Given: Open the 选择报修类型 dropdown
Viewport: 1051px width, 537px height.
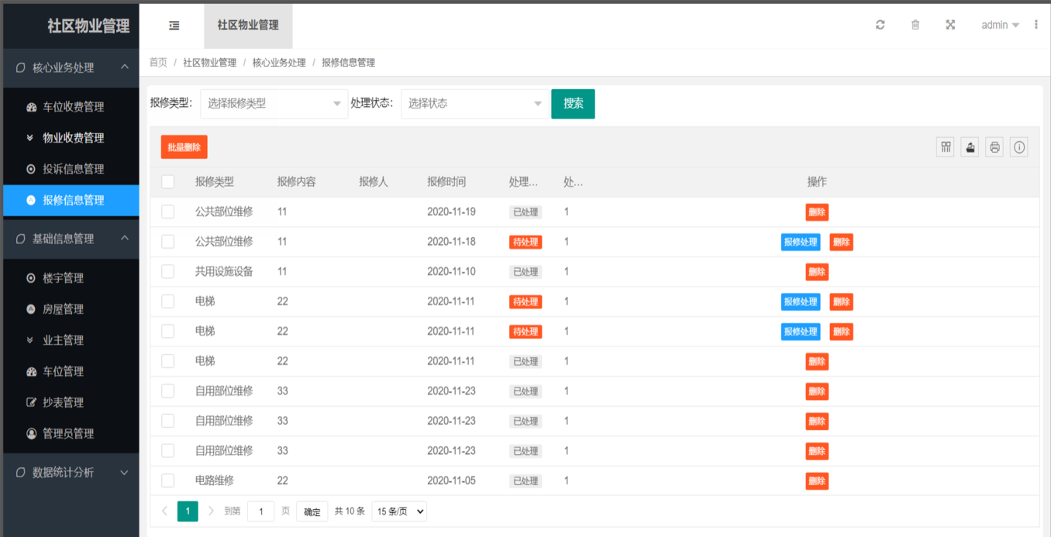Looking at the screenshot, I should tap(274, 104).
